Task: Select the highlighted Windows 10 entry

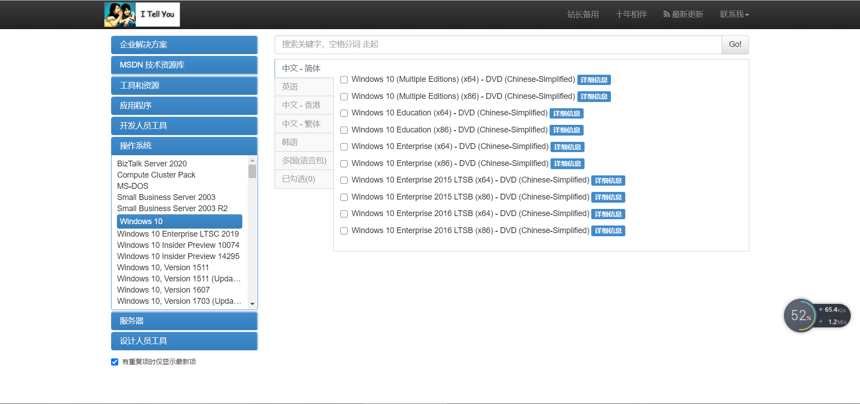Action: 180,221
